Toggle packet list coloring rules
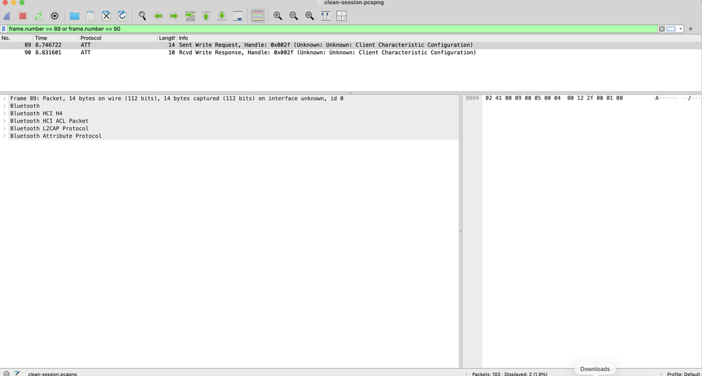 (258, 16)
